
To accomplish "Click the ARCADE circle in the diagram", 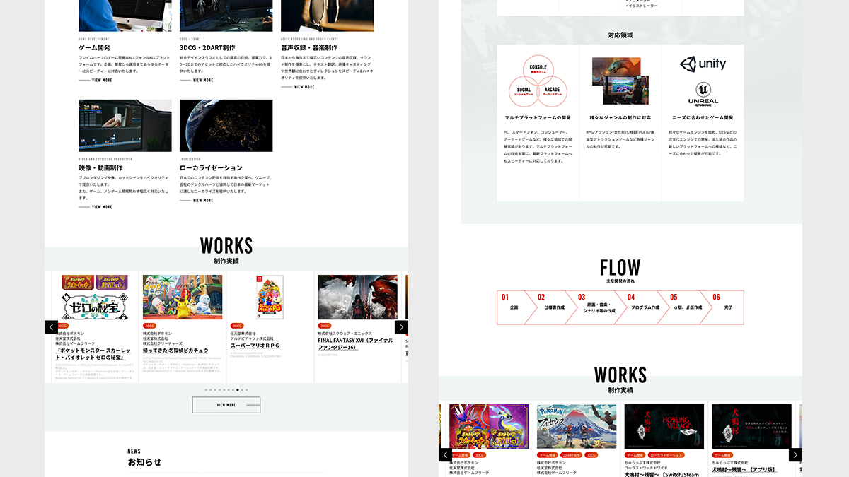I will point(552,92).
